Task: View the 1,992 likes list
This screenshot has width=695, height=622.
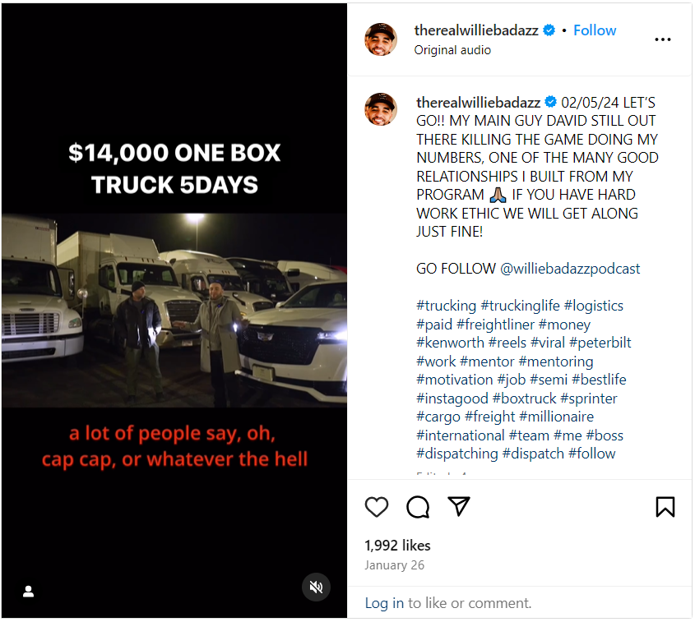Action: pyautogui.click(x=397, y=546)
